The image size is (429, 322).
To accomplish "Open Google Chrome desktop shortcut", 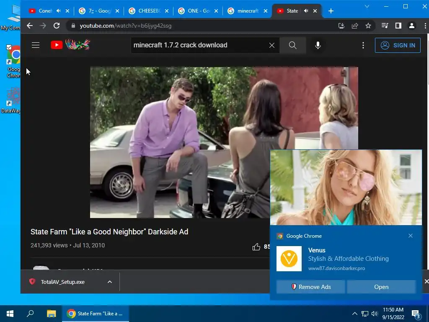I will pyautogui.click(x=13, y=62).
